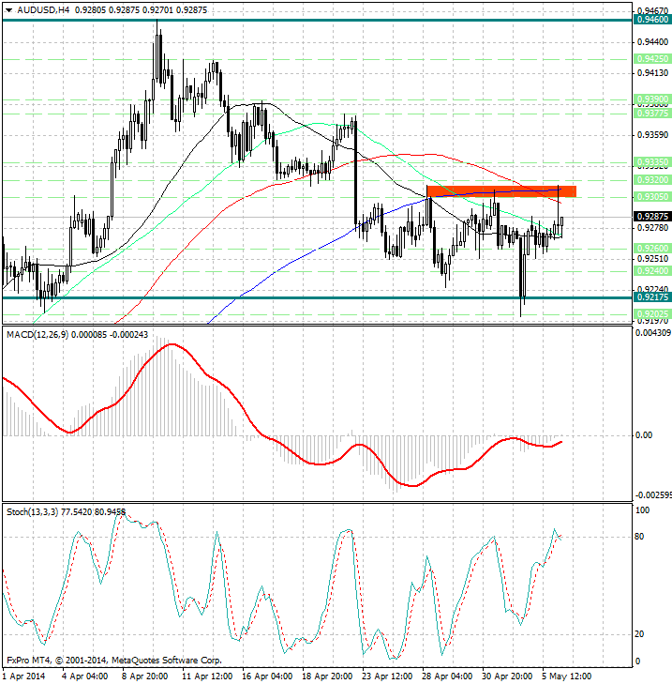672x684 pixels.
Task: Click the 0.94670 price axis value
Action: point(652,10)
